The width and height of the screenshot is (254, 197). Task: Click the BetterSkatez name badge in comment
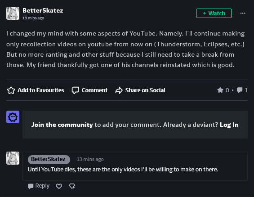[49, 159]
